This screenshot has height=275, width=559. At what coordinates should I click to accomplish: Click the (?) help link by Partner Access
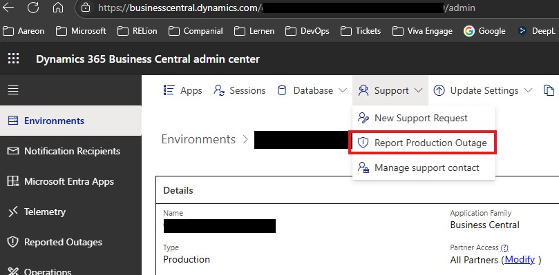click(504, 247)
